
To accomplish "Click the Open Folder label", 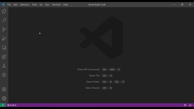I will coord(93,82).
